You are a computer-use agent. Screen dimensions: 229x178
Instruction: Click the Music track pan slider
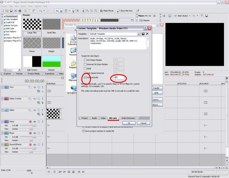pos(31,140)
